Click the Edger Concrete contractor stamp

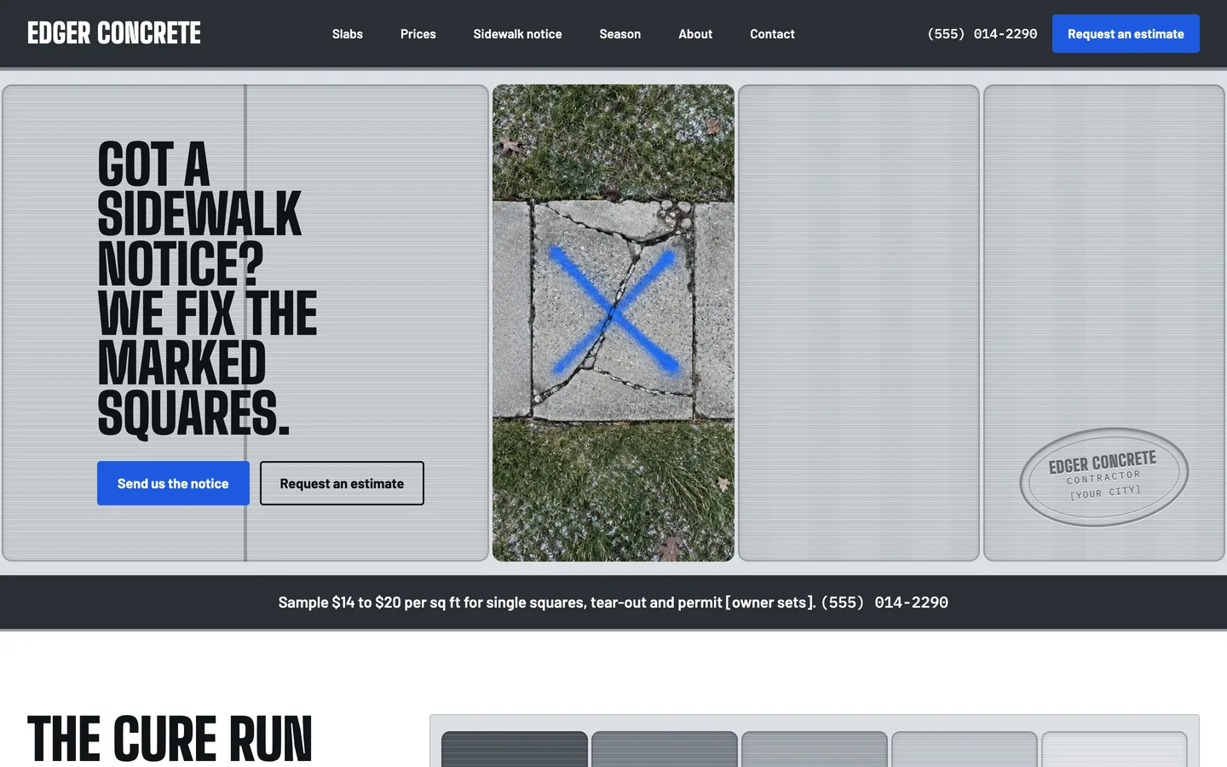[x=1103, y=476]
